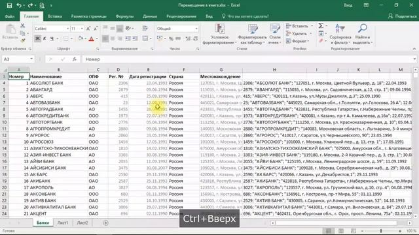Add a new sheet with plus button
Image resolution: width=419 pixels, height=235 pixels.
click(106, 223)
